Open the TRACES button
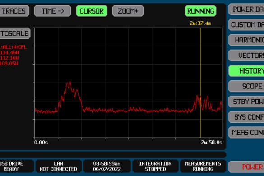The width and height of the screenshot is (264, 176). 14,11
